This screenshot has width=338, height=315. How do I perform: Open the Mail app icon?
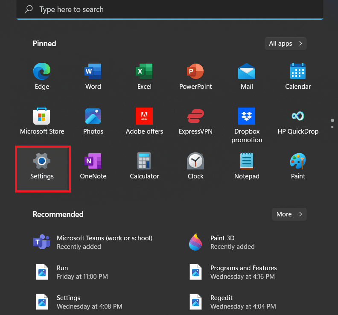pyautogui.click(x=247, y=76)
